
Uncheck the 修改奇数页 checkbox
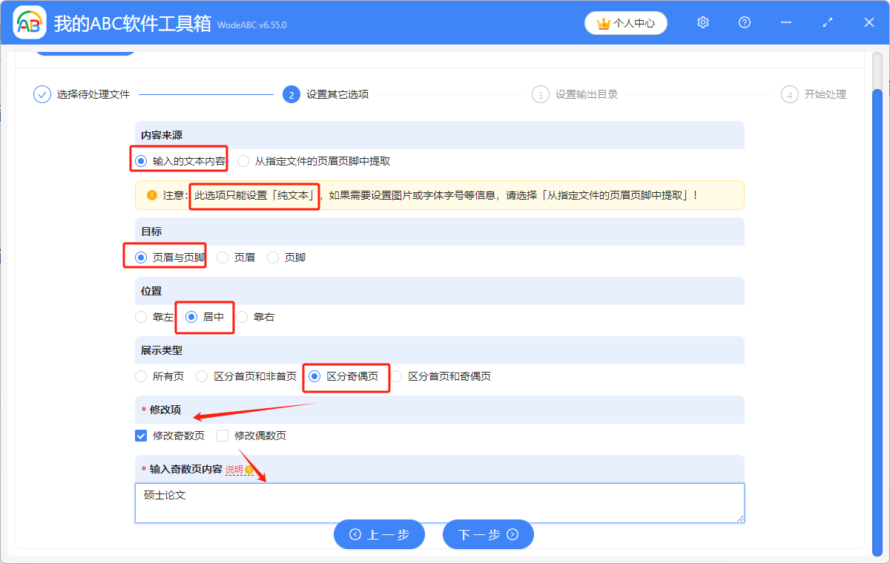[141, 436]
